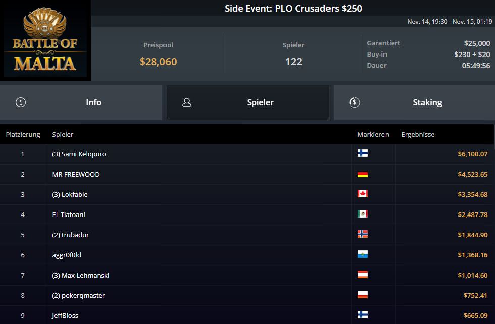Image resolution: width=495 pixels, height=324 pixels.
Task: Click Lokfable's Canada flag icon
Action: 362,194
